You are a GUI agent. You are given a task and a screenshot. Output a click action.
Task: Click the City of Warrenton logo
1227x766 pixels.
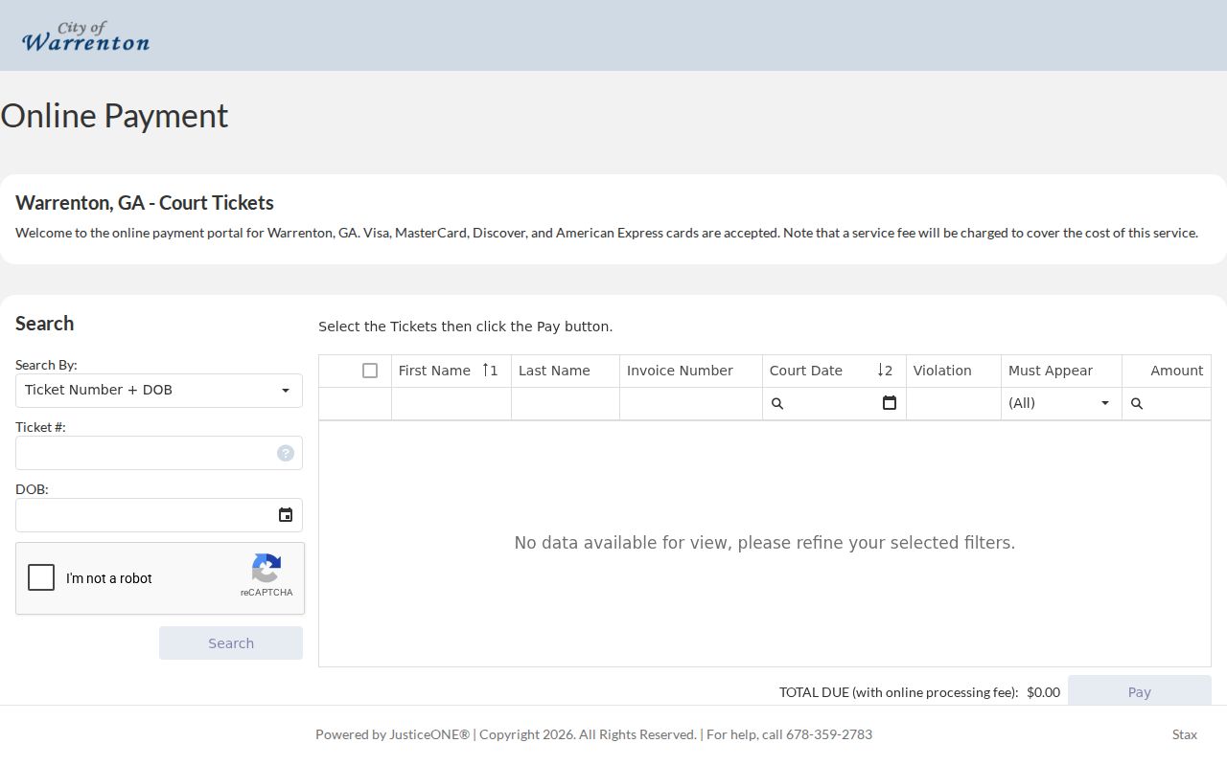click(85, 35)
